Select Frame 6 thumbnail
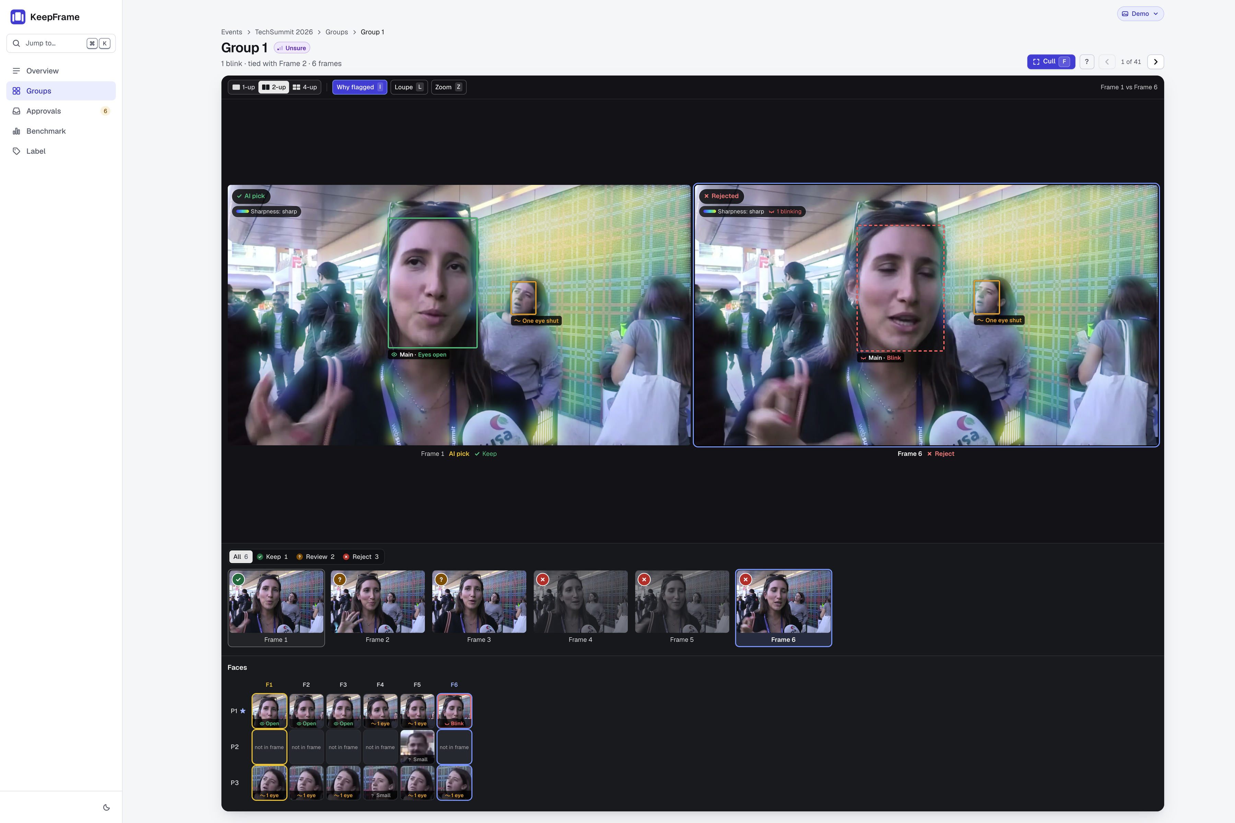This screenshot has width=1235, height=823. click(x=784, y=608)
